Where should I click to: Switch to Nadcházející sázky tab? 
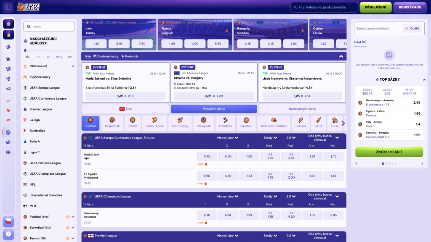tap(302, 109)
